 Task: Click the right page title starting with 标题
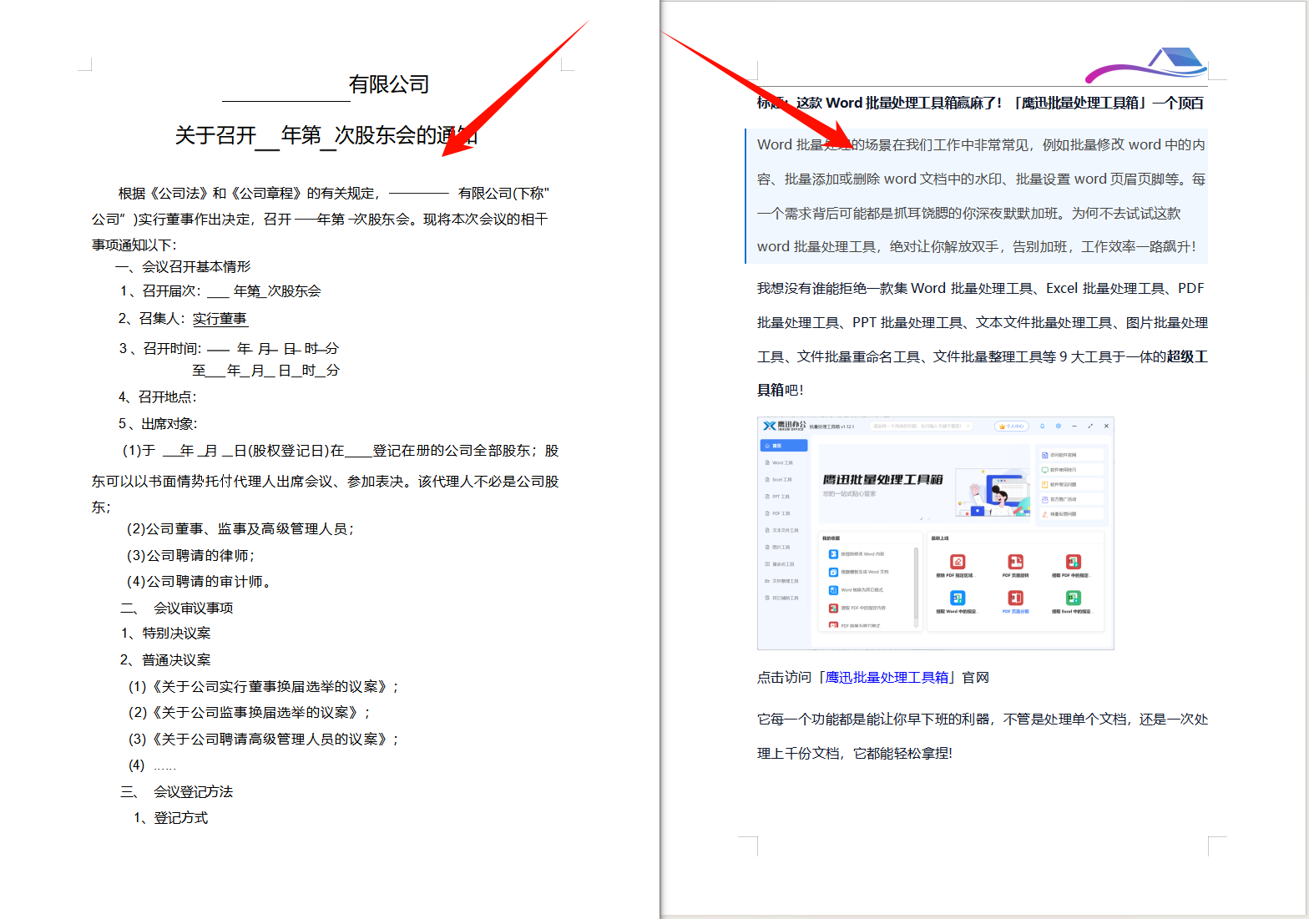click(x=981, y=104)
